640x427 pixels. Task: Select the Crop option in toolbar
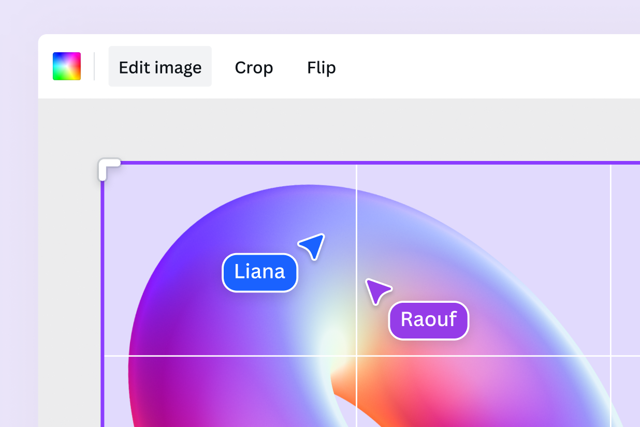click(x=254, y=67)
